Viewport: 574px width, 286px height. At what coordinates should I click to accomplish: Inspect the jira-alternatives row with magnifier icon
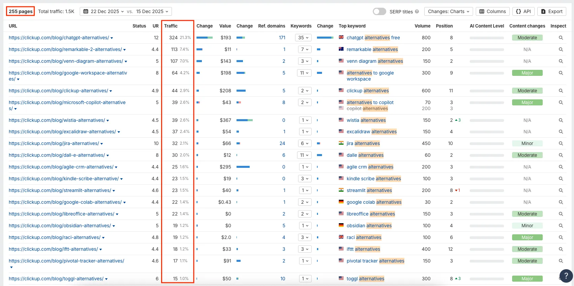click(x=561, y=144)
